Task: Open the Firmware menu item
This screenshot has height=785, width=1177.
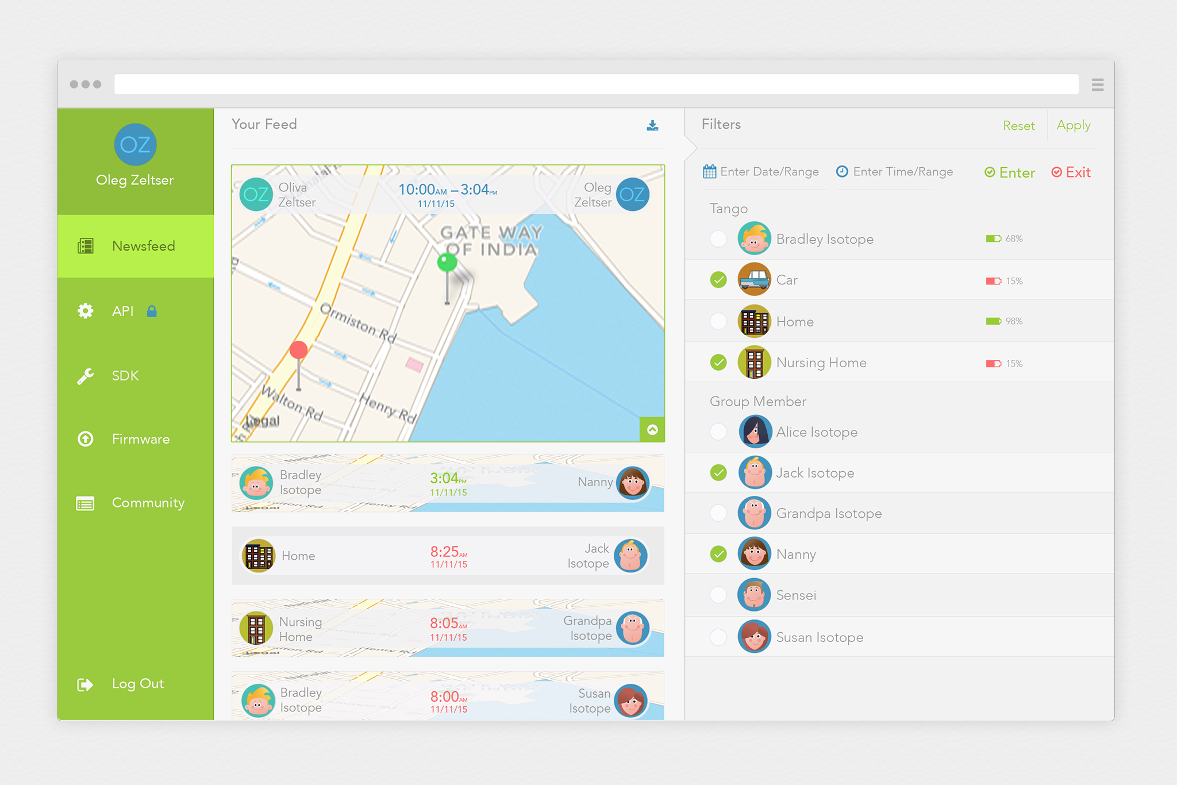Action: [140, 440]
